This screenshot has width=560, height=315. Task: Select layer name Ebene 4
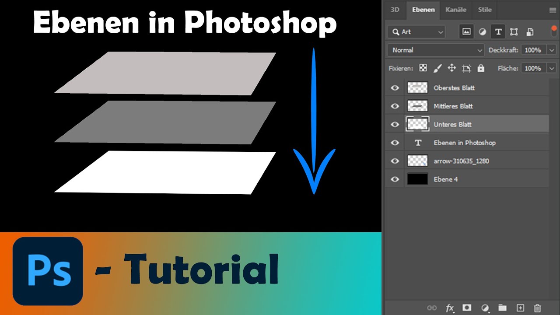click(x=446, y=179)
